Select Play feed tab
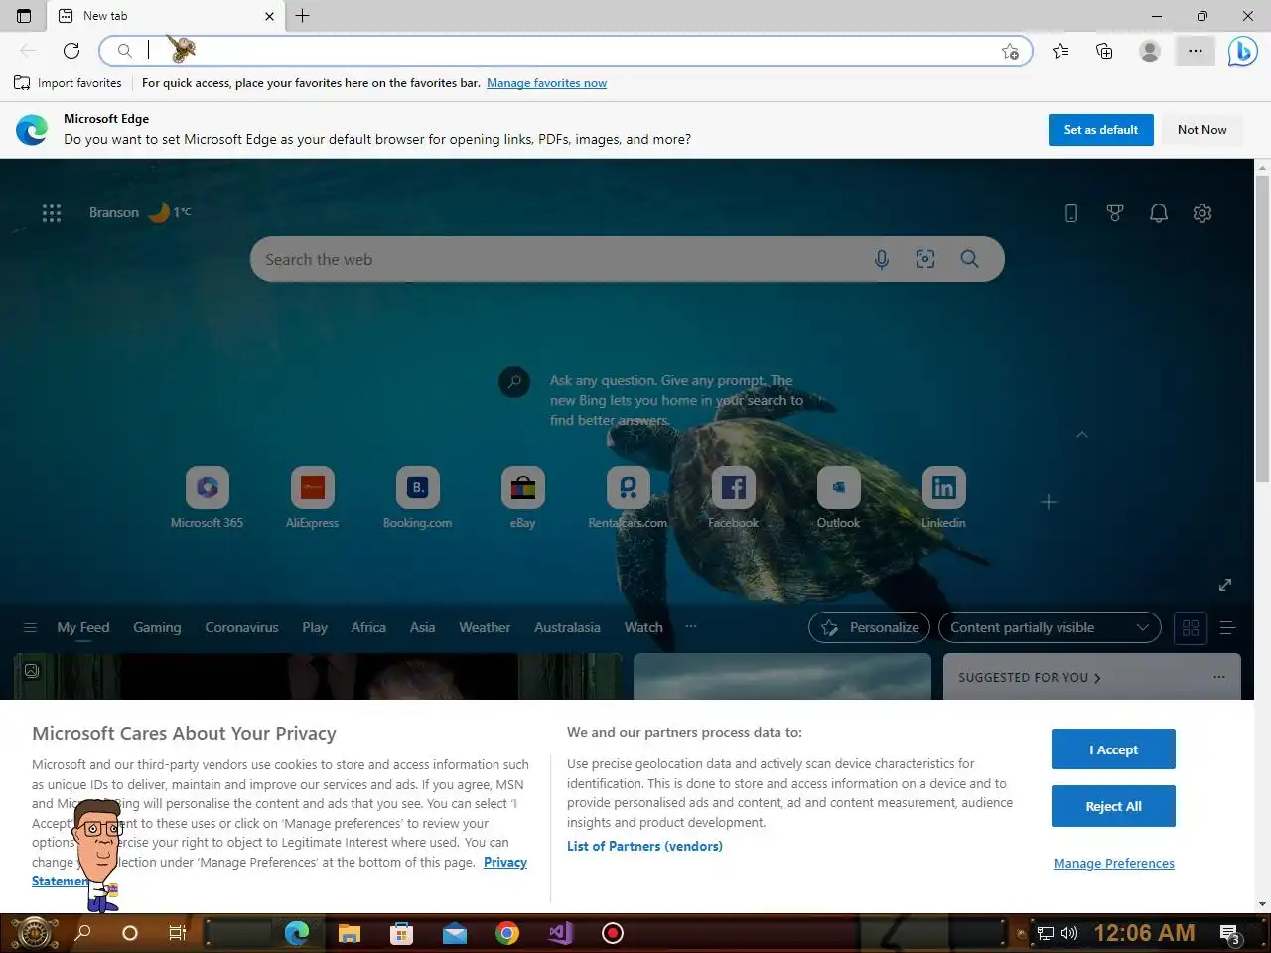The image size is (1271, 953). pos(315,627)
